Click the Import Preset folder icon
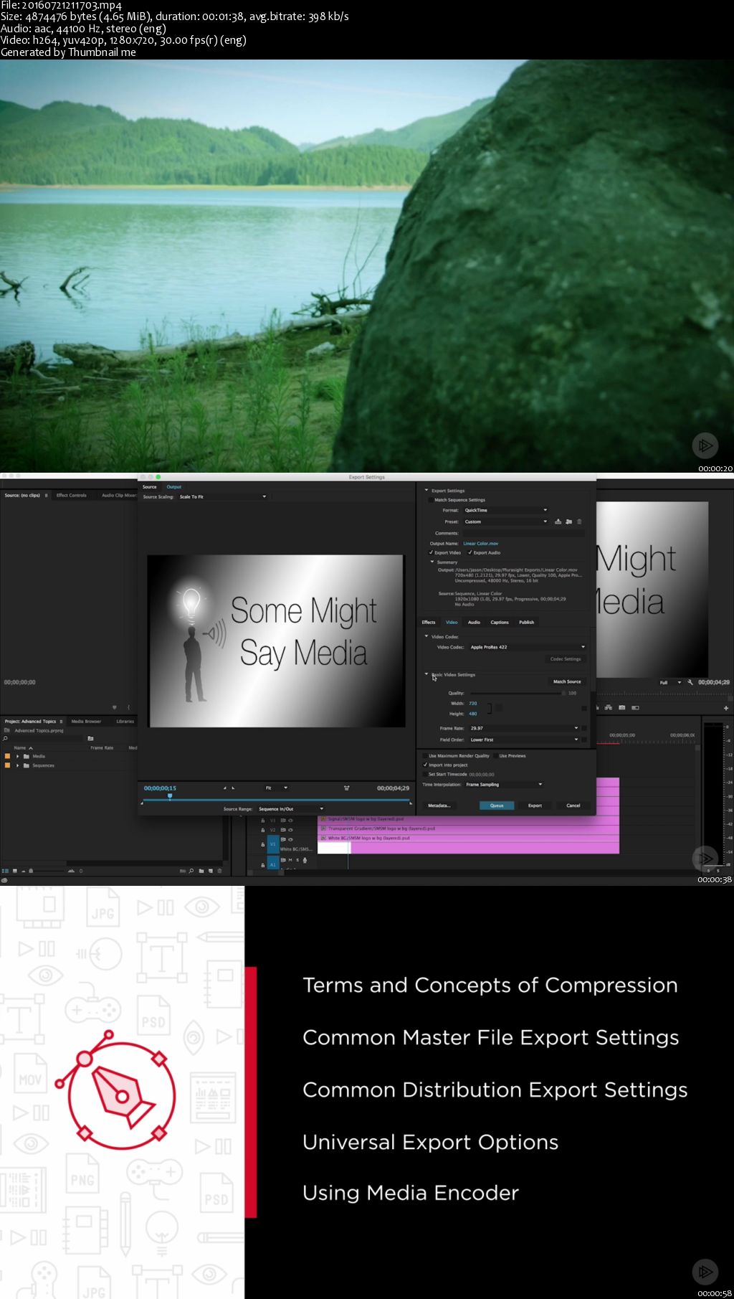 coord(568,521)
